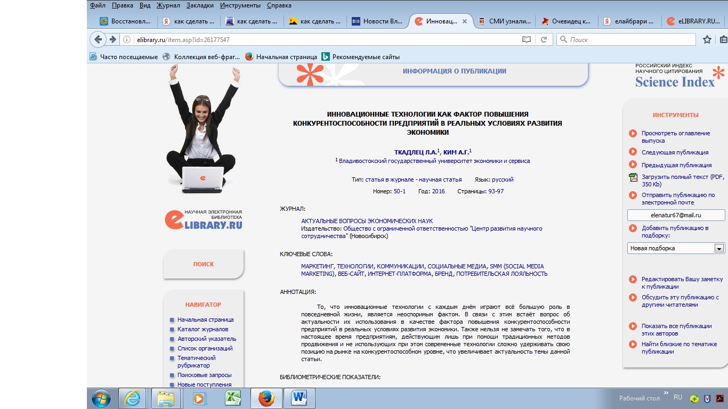Open Firefox from the taskbar
The width and height of the screenshot is (728, 409).
pos(266,398)
